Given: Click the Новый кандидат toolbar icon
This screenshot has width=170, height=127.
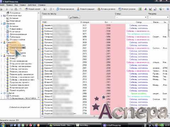Looking at the screenshot, I should click(x=78, y=9).
